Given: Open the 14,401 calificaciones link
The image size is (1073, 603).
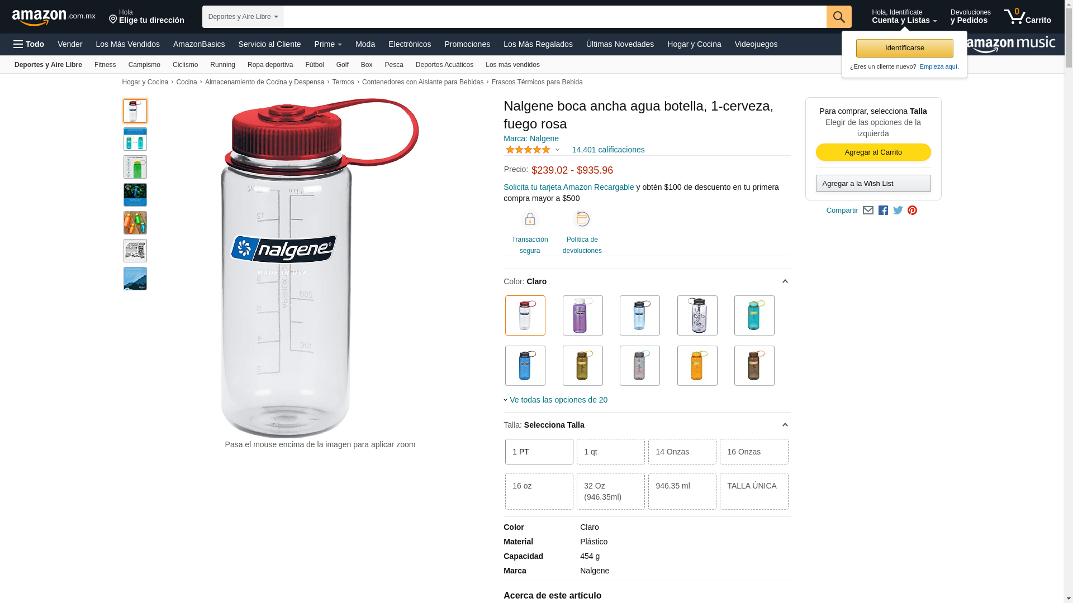Looking at the screenshot, I should coord(608,150).
